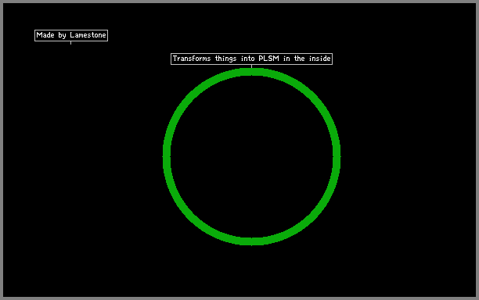Click the "Made by Lamestone" sign
The image size is (479, 300).
[71, 35]
